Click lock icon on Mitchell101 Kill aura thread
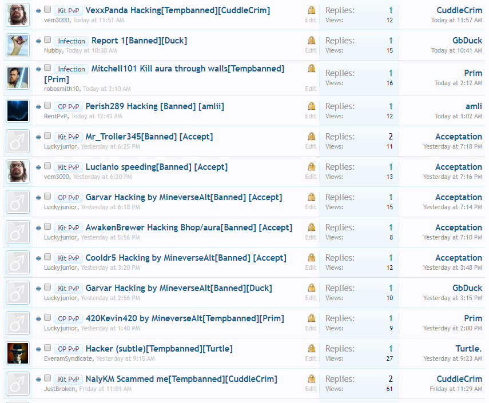489x403 pixels. (x=312, y=68)
